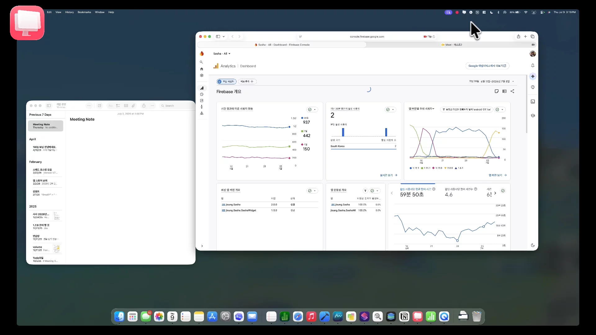Toggle Notes sidebar folders panel
Viewport: 596px width, 335px height.
(49, 105)
